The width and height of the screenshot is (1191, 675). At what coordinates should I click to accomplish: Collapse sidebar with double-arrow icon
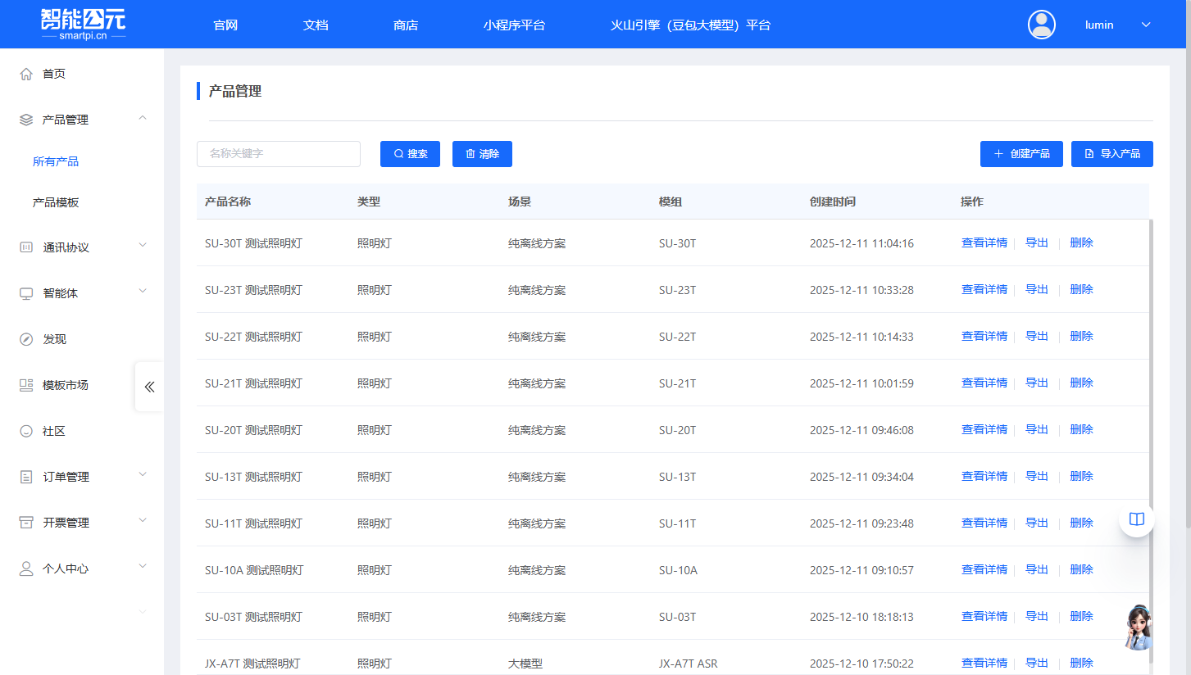(x=149, y=387)
